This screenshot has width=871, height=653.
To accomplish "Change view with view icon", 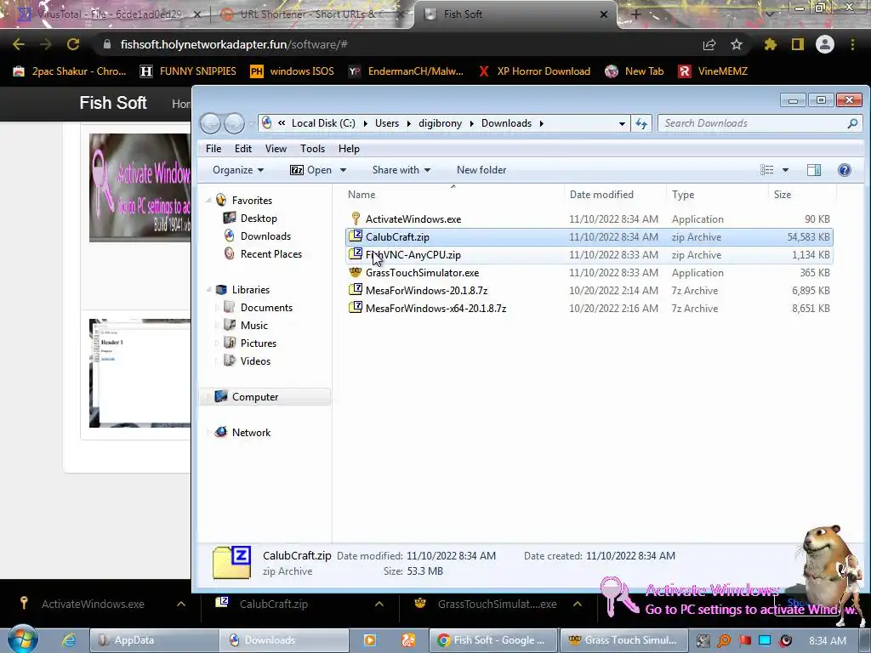I will click(767, 170).
